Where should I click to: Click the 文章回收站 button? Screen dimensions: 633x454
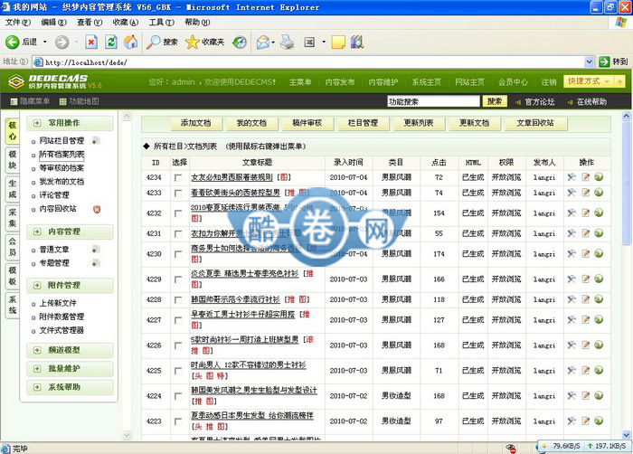coord(535,123)
